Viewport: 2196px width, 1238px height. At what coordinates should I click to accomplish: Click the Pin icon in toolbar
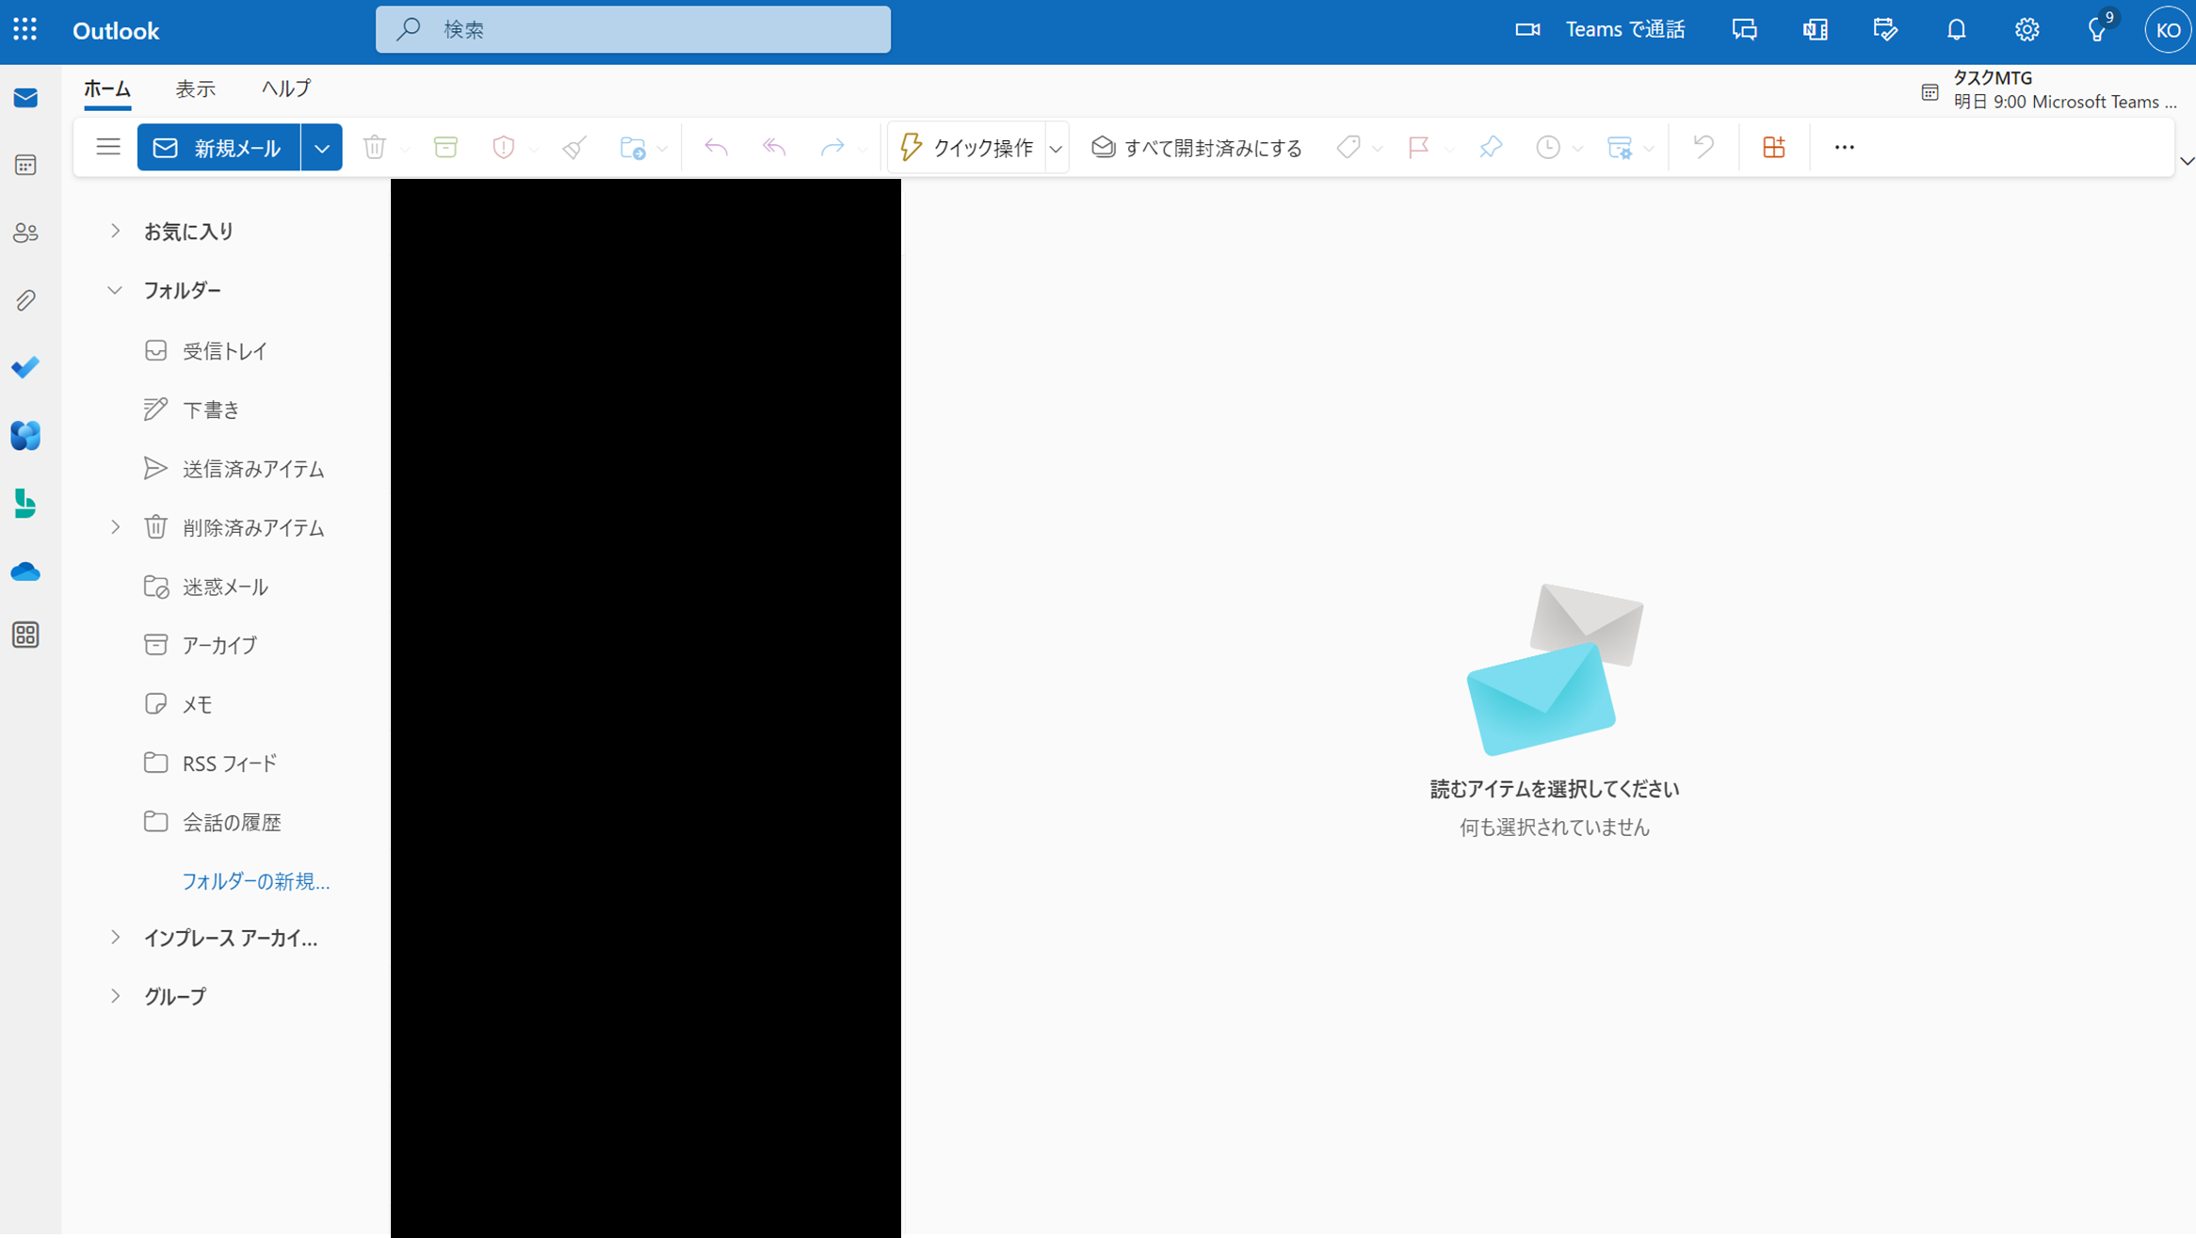click(1490, 147)
